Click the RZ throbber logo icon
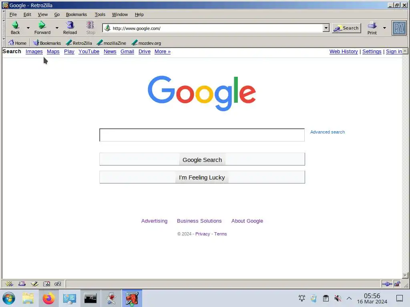 click(399, 28)
